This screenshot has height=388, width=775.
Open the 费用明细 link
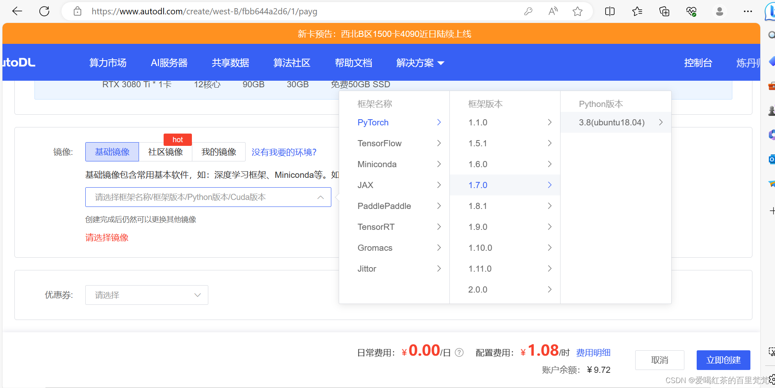[593, 353]
